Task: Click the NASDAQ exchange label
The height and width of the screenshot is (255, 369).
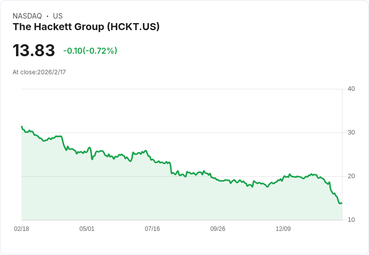Action: [x=27, y=16]
